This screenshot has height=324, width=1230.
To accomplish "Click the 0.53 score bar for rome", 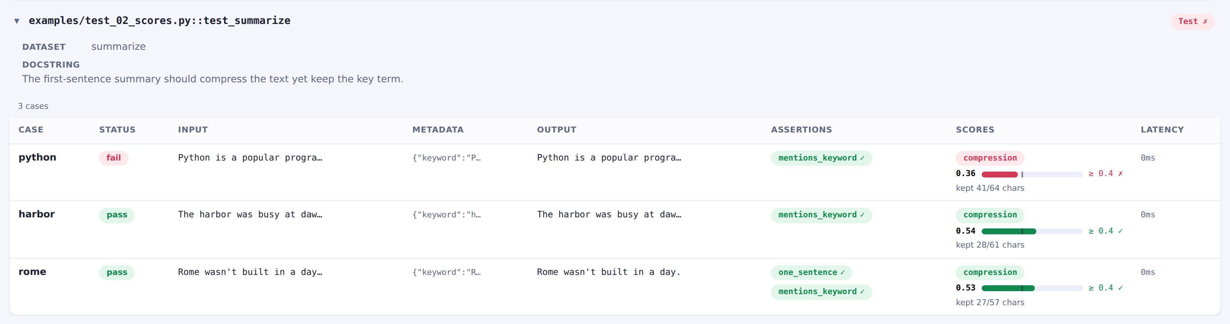I will [x=1032, y=288].
